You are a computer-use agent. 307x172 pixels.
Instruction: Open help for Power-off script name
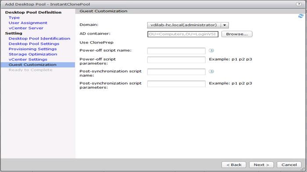click(x=211, y=50)
